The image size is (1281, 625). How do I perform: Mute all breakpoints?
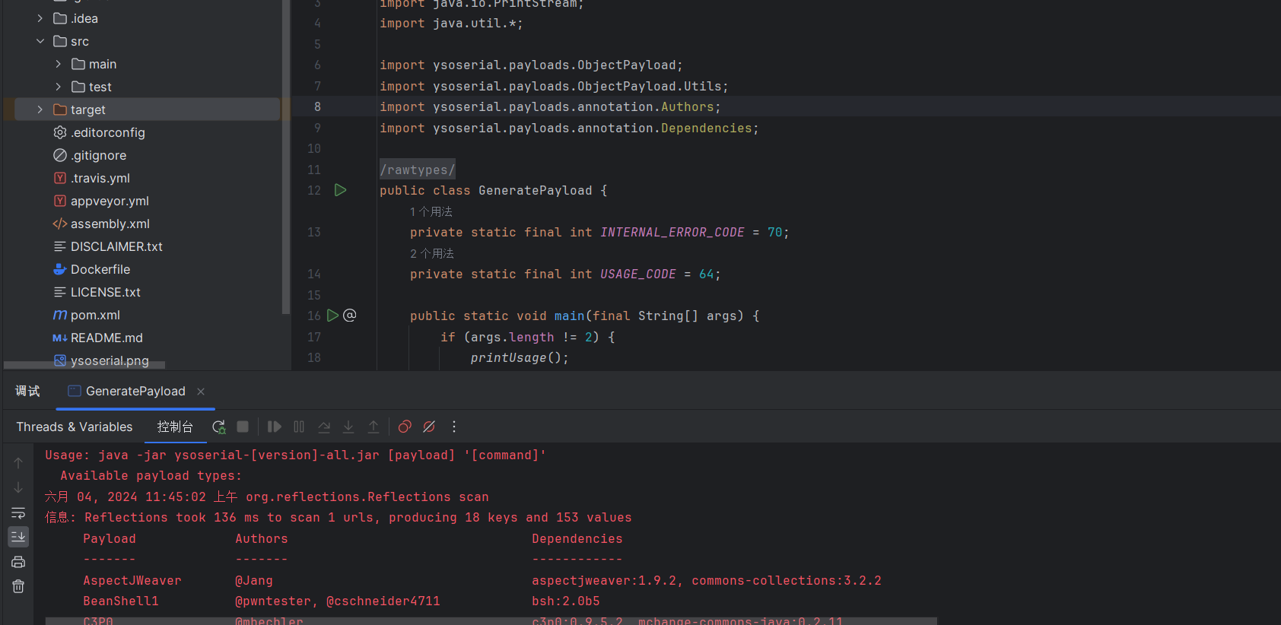click(429, 427)
